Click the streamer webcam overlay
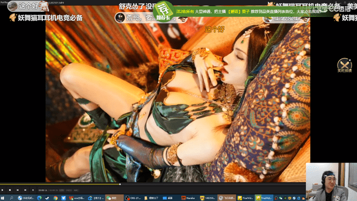This screenshot has height=201, width=357. [x=331, y=182]
